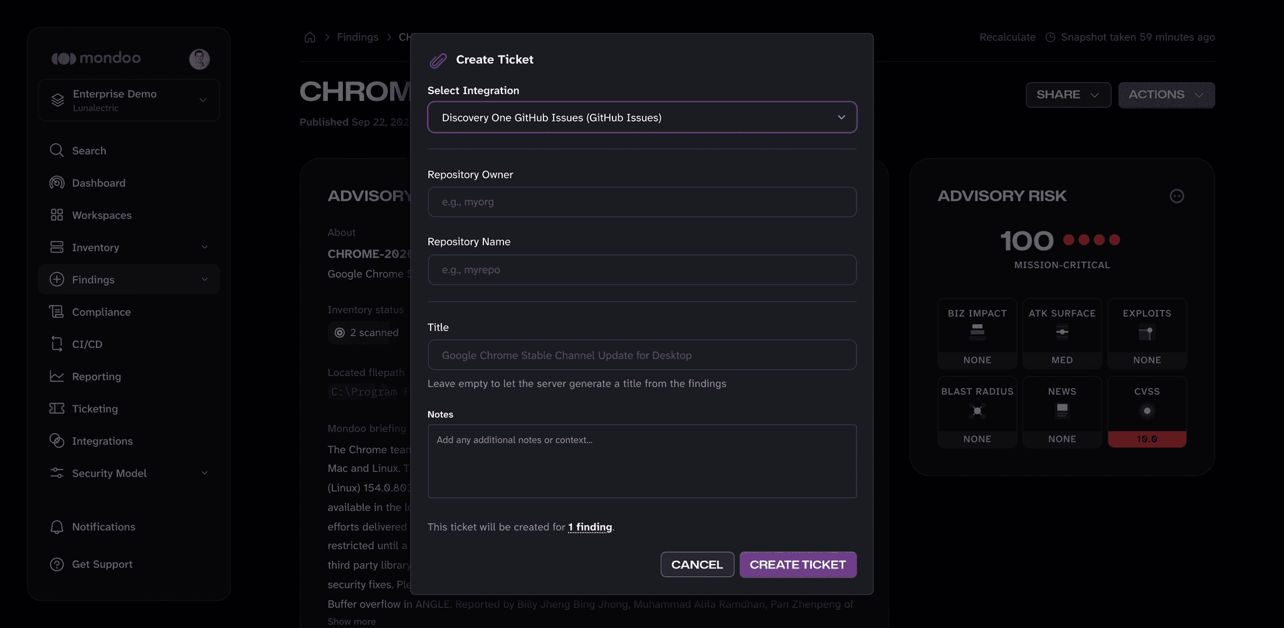Go to Findings breadcrumb link
1284x628 pixels.
[x=357, y=37]
